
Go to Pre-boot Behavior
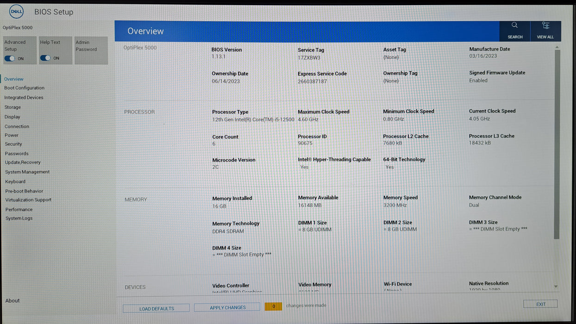click(x=24, y=191)
